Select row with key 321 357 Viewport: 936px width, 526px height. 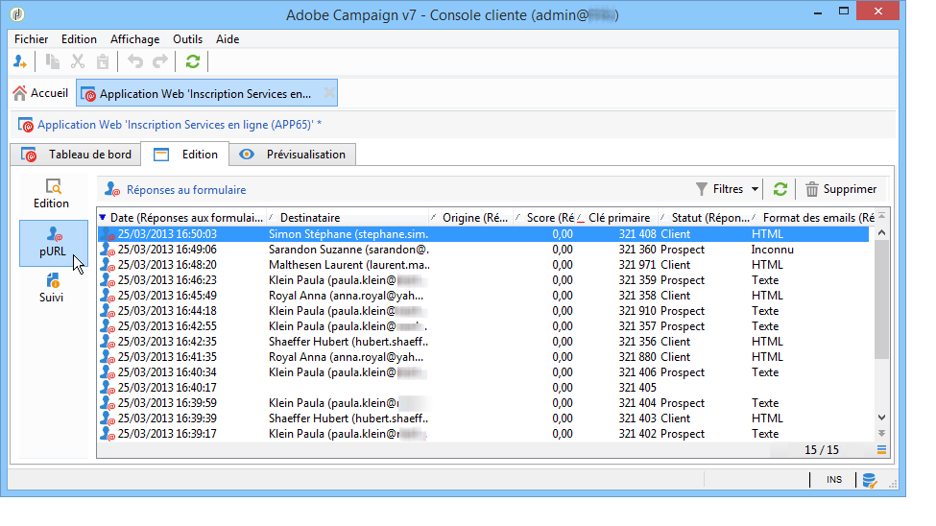[x=484, y=326]
